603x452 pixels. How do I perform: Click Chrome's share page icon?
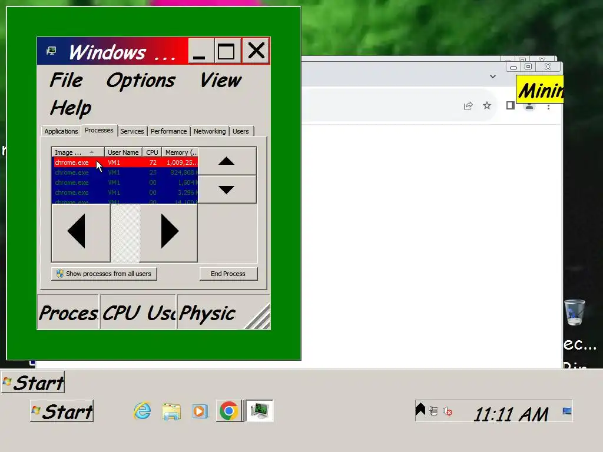pyautogui.click(x=468, y=106)
